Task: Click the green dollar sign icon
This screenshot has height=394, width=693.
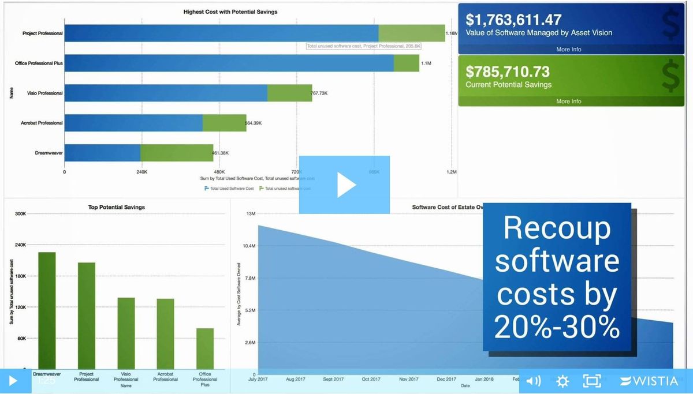Action: 670,74
